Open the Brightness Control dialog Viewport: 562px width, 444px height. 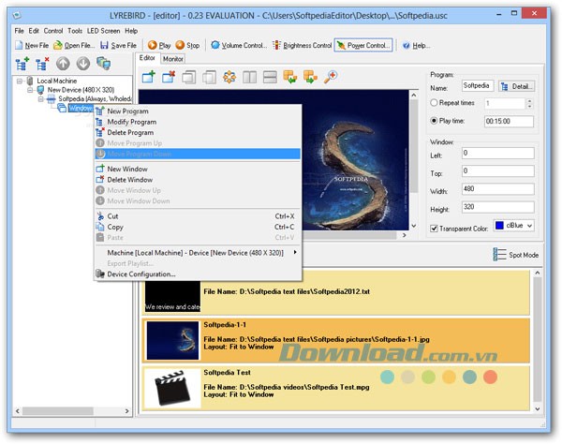(302, 45)
